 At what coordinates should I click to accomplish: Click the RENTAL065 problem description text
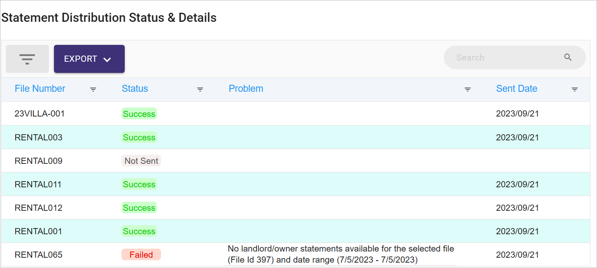(x=341, y=254)
